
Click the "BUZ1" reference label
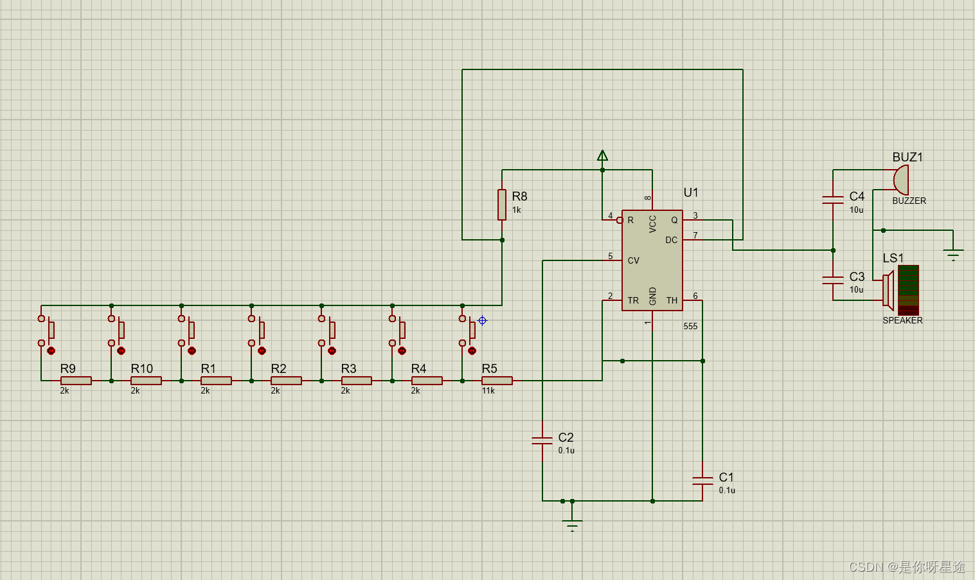908,157
